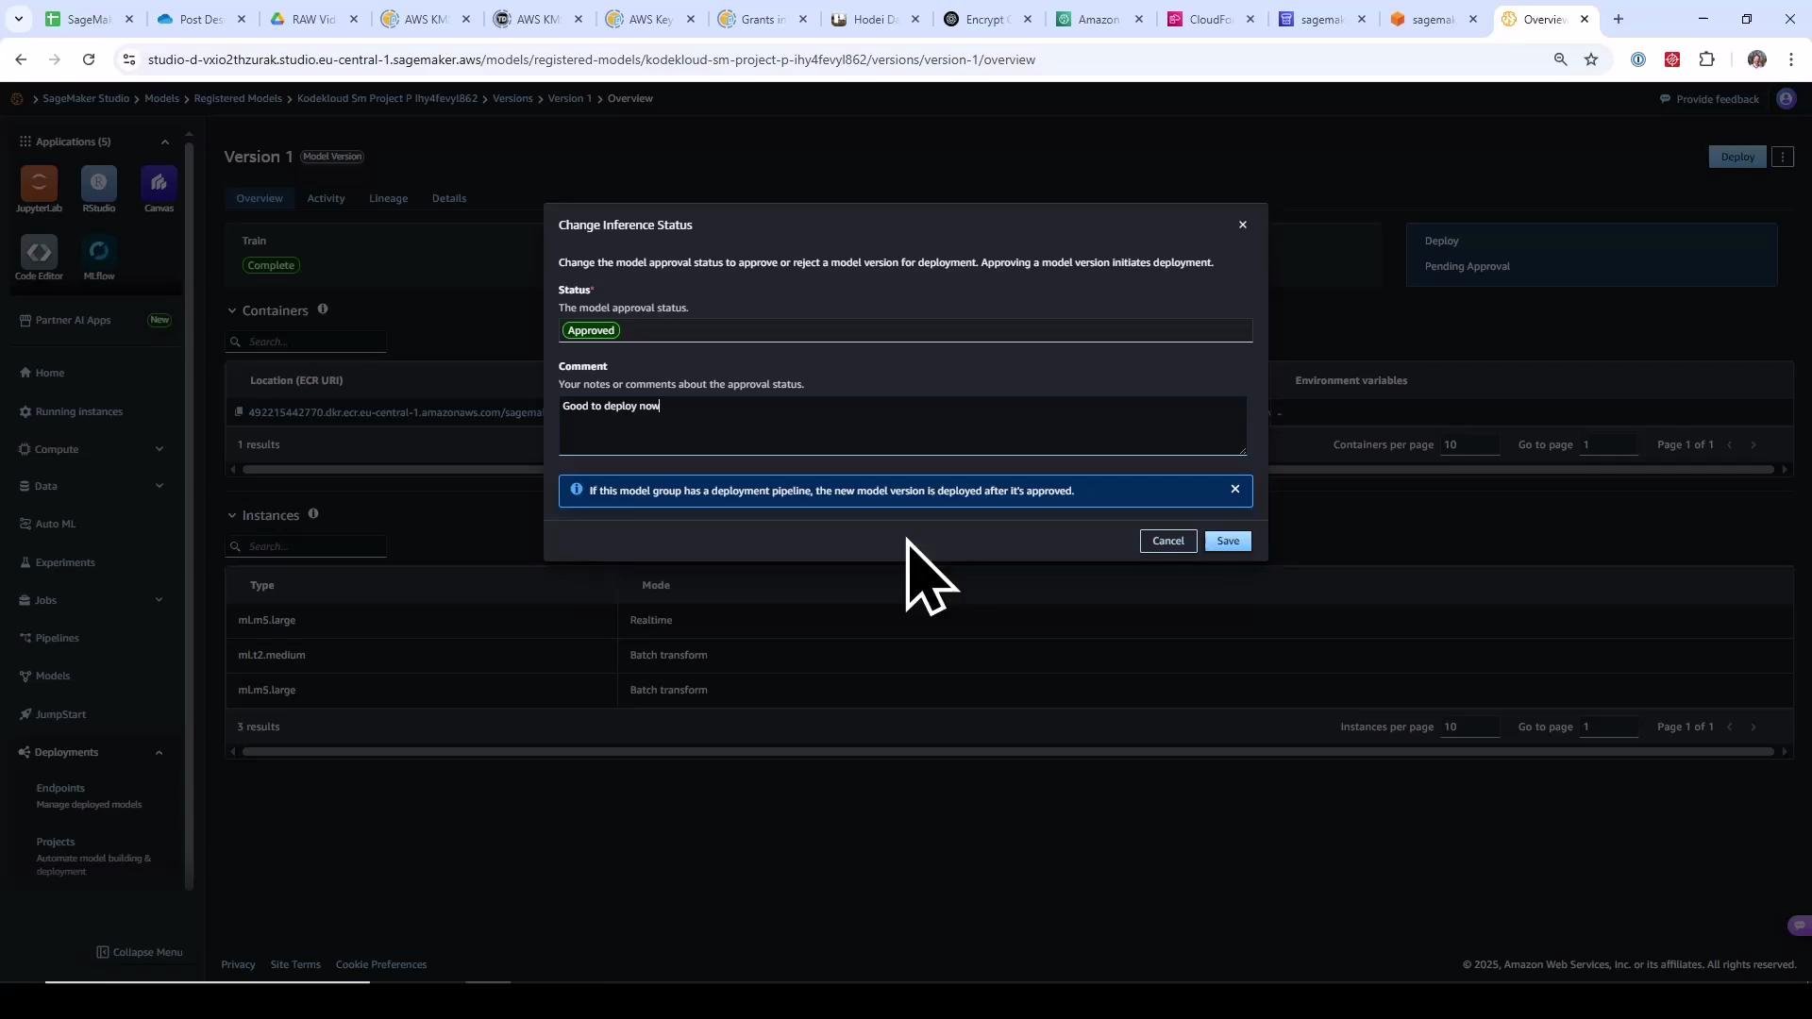The height and width of the screenshot is (1019, 1812).
Task: Click Collapse Menu at sidebar bottom
Action: pos(140,952)
